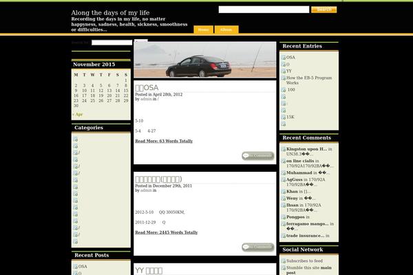Click ferragamo mango... comment author
This screenshot has height=275, width=413.
coord(308,224)
